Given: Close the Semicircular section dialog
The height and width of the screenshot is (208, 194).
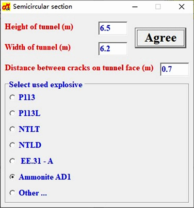Looking at the screenshot, I should [181, 7].
